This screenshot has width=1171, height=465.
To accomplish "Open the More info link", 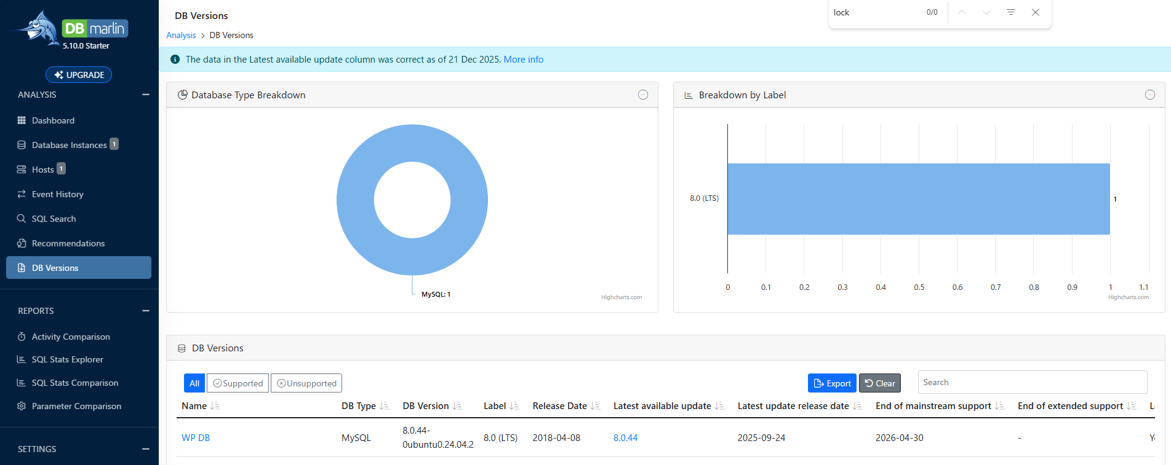I will click(524, 60).
